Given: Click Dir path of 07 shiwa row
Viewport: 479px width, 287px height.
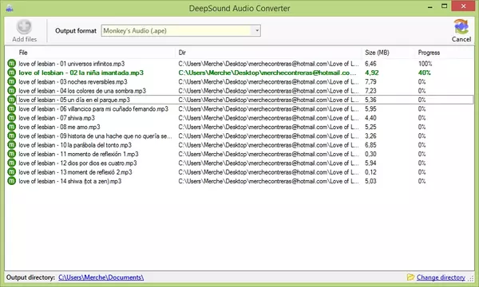Looking at the screenshot, I should 268,118.
